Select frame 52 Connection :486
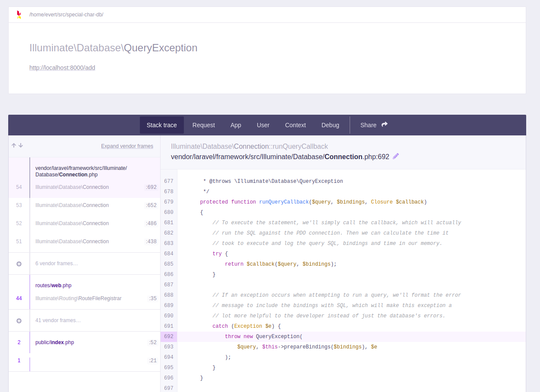Screen dimensions: 540x392 pyautogui.click(x=84, y=223)
